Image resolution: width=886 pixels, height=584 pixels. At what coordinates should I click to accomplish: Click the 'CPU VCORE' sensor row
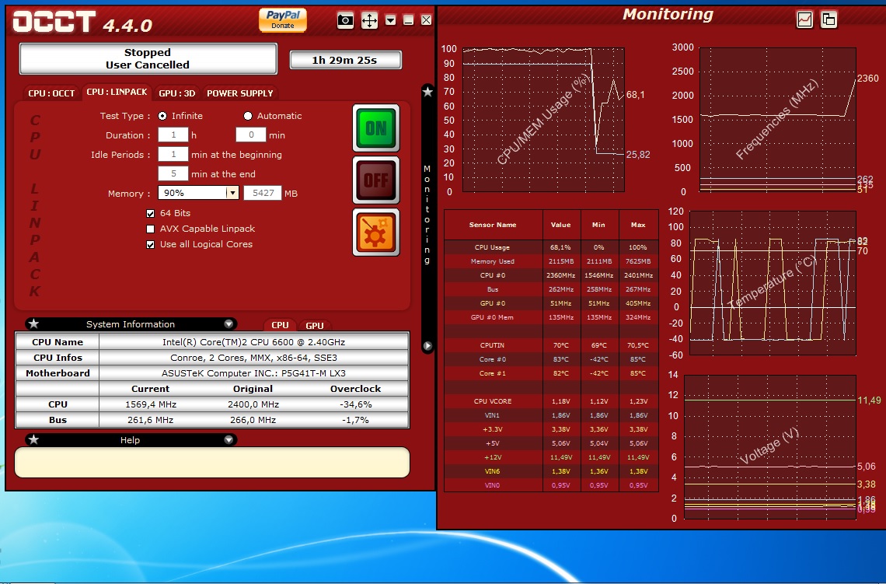pyautogui.click(x=551, y=400)
